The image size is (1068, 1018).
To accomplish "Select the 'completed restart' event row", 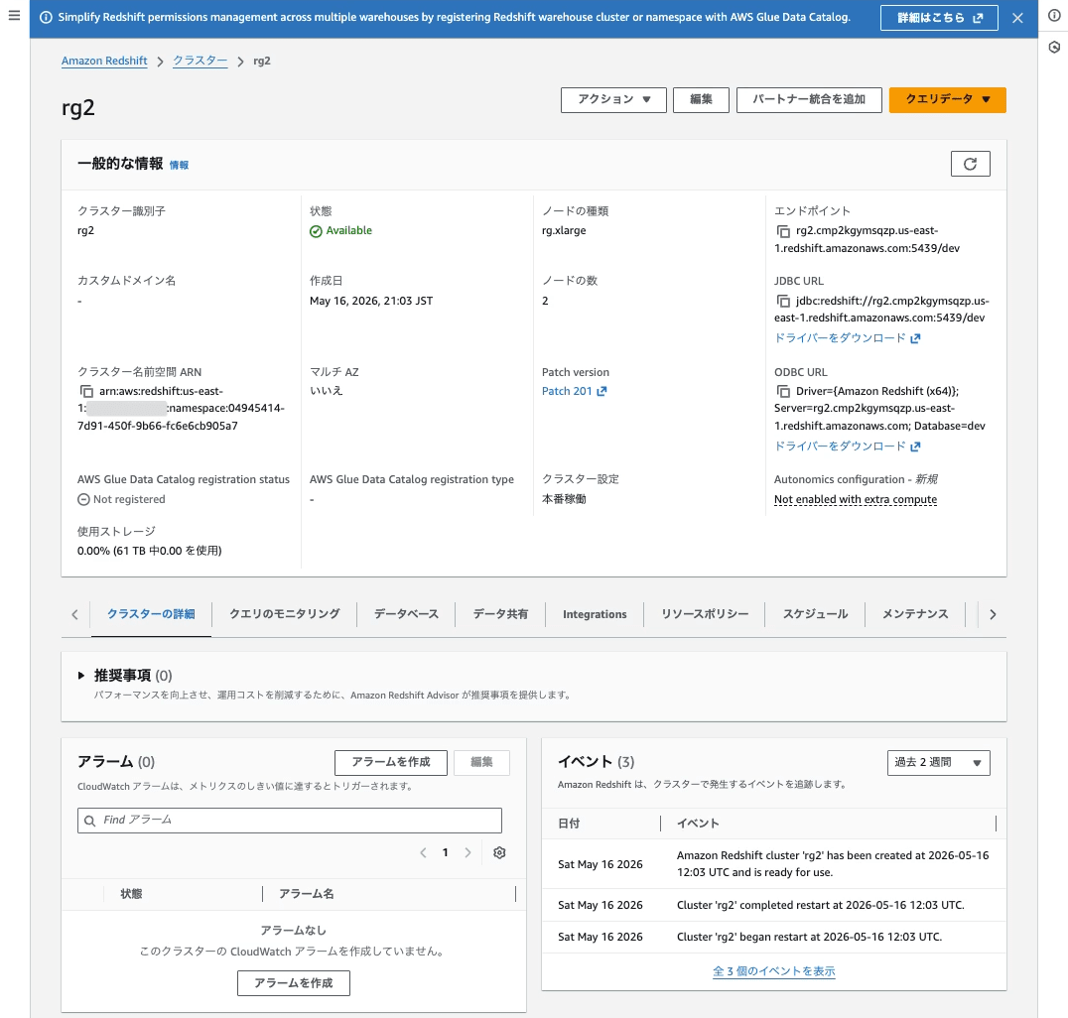I will 774,905.
